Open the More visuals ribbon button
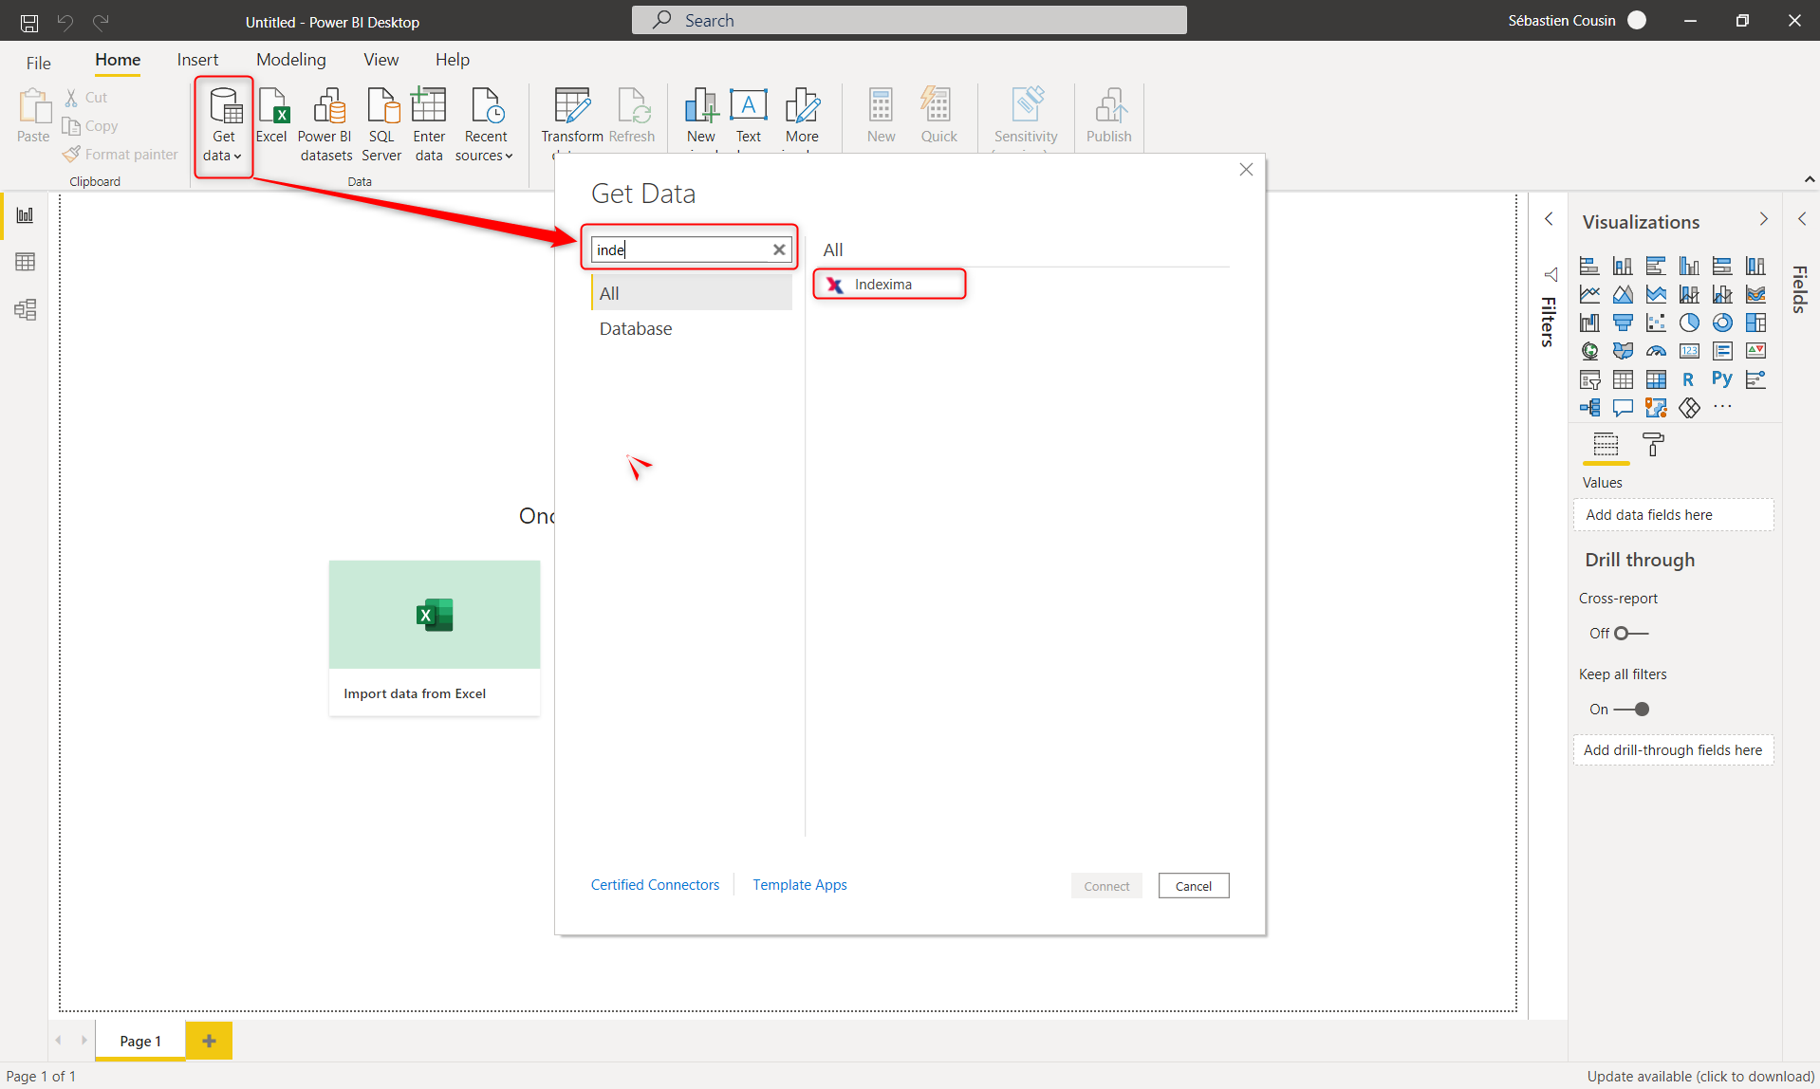Image resolution: width=1820 pixels, height=1089 pixels. tap(802, 117)
